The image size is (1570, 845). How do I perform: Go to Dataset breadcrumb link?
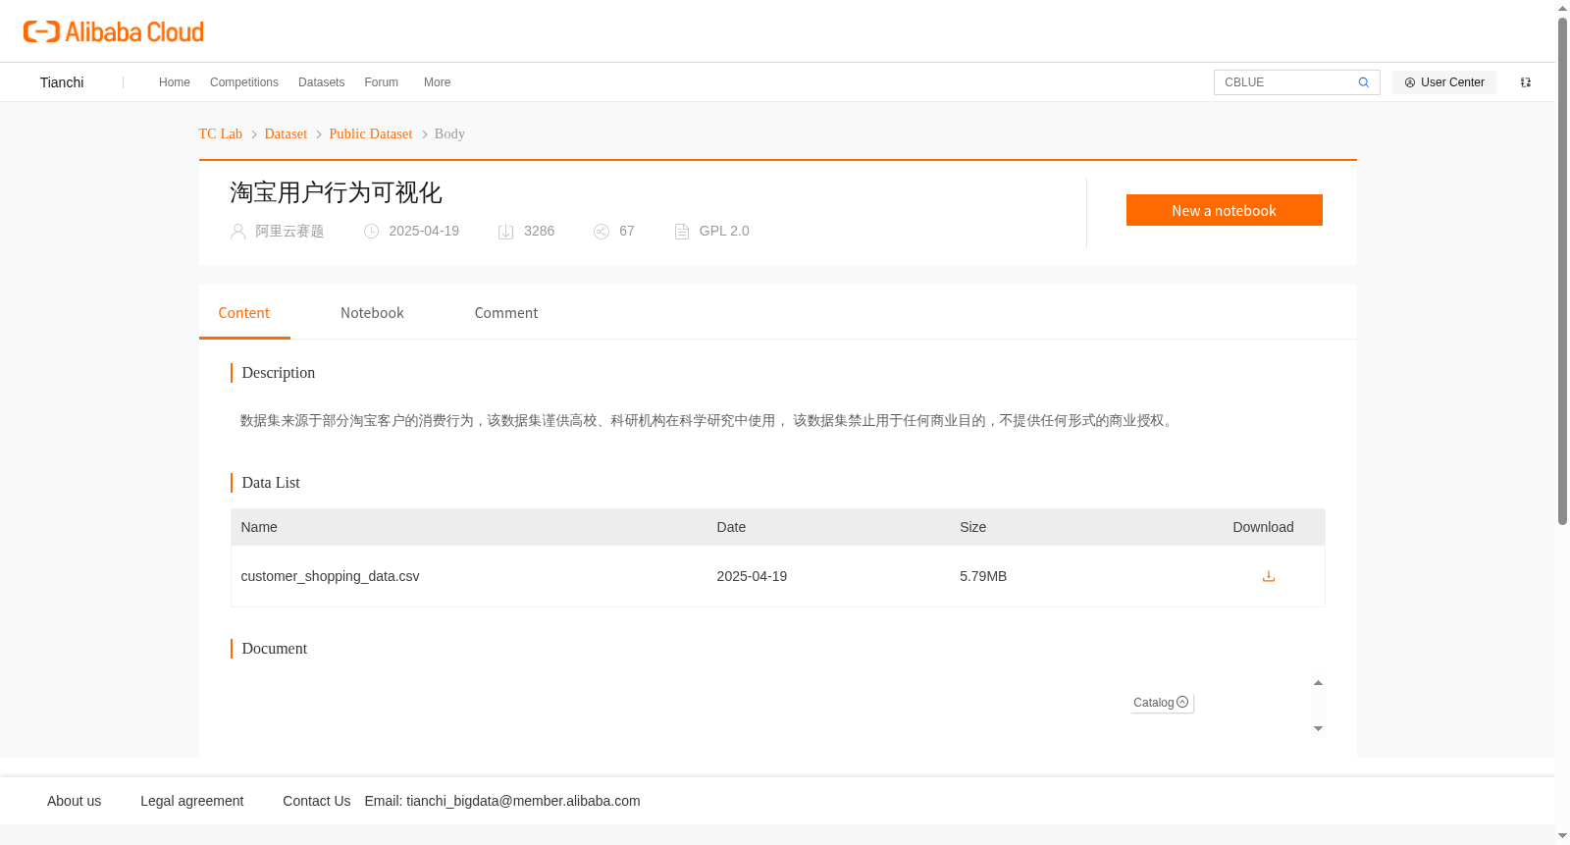coord(286,133)
